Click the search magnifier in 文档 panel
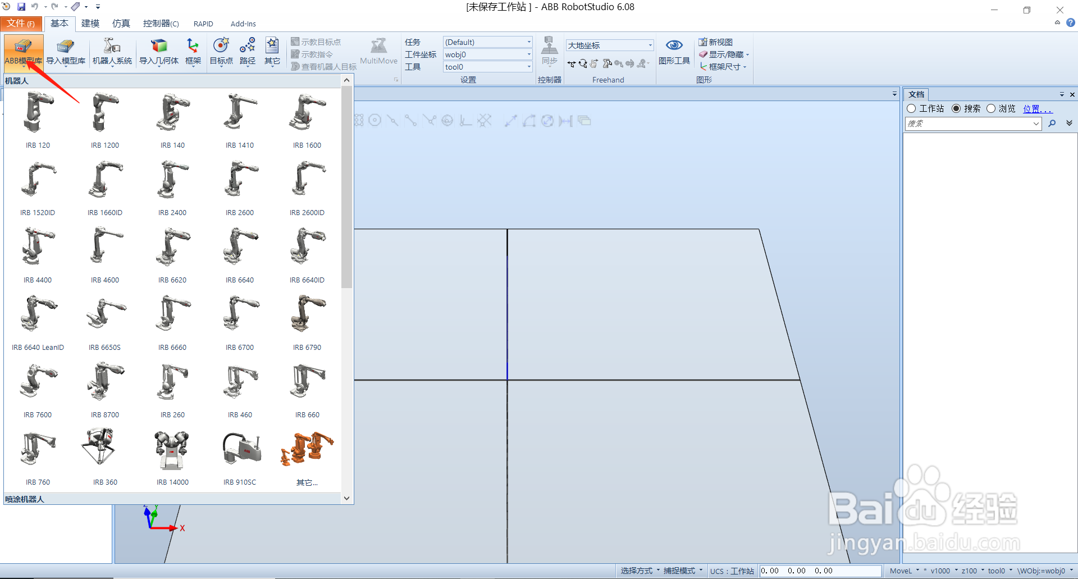 1052,124
